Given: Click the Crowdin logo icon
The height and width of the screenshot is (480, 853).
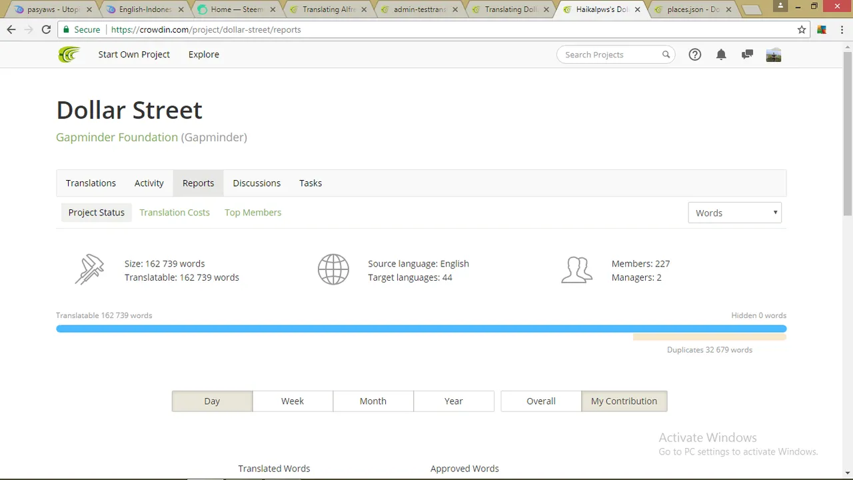Looking at the screenshot, I should 69,55.
